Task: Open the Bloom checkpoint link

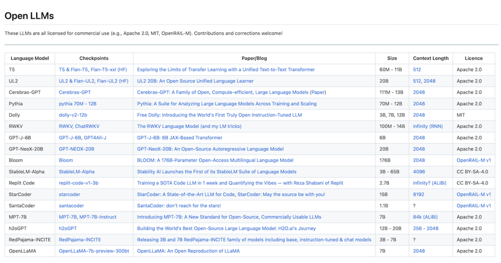Action: tap(65, 160)
